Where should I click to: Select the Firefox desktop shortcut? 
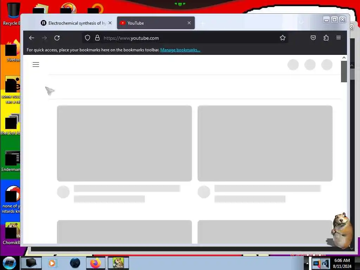click(13, 51)
